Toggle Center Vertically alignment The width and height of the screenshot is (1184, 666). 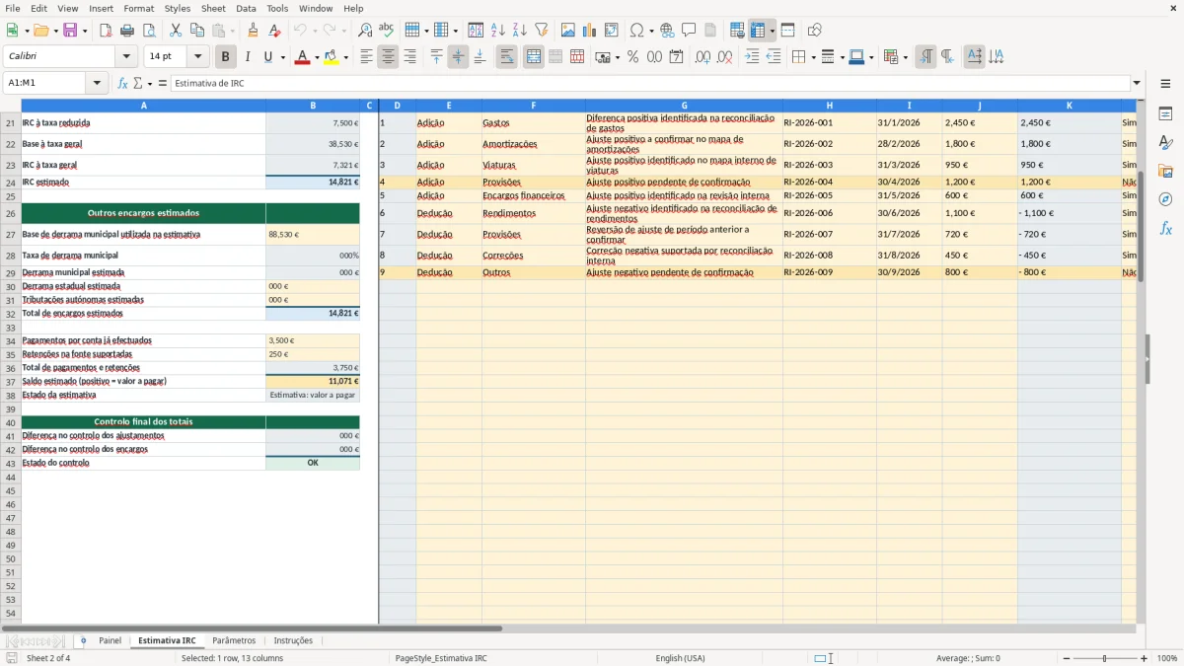[458, 57]
